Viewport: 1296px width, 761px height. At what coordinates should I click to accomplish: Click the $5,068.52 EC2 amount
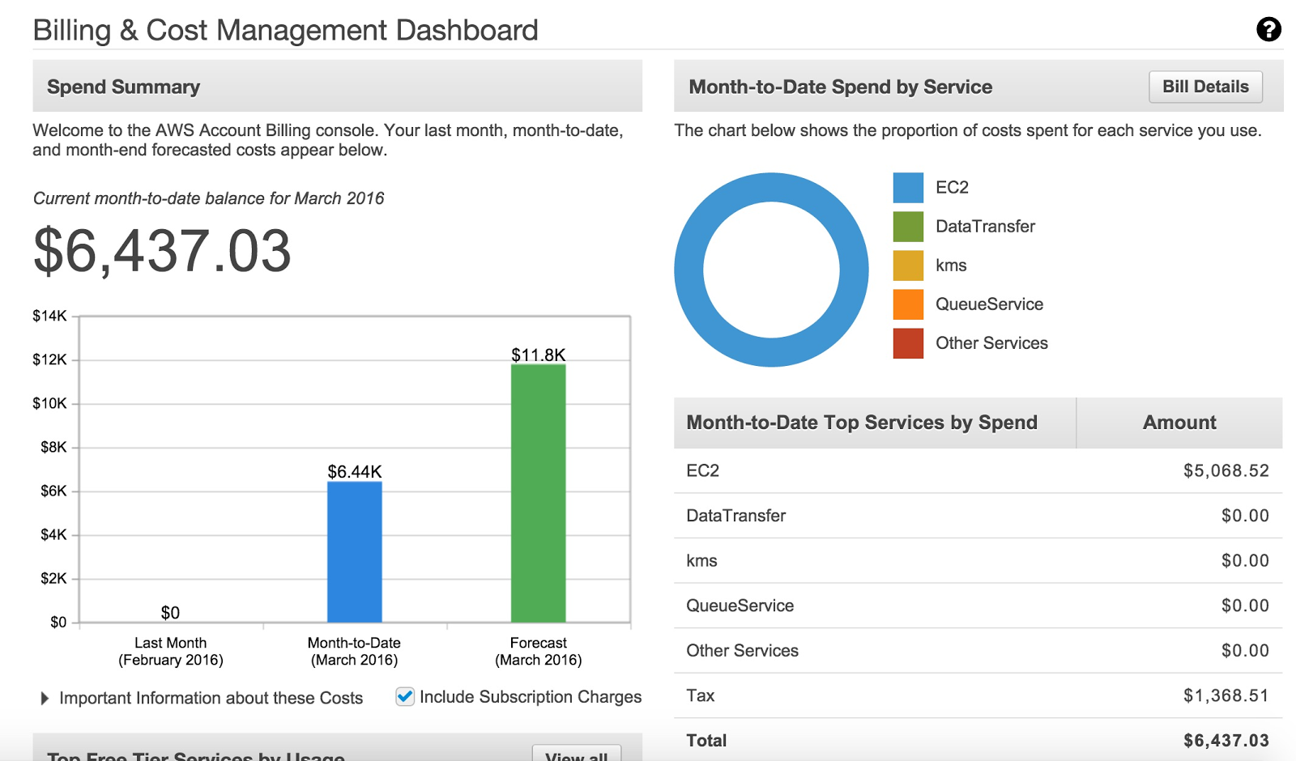click(1226, 471)
